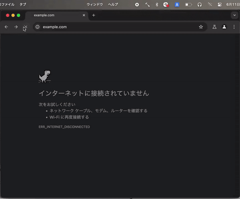Open the profile avatar menu
Screen dimensions: 240x199
(224, 27)
